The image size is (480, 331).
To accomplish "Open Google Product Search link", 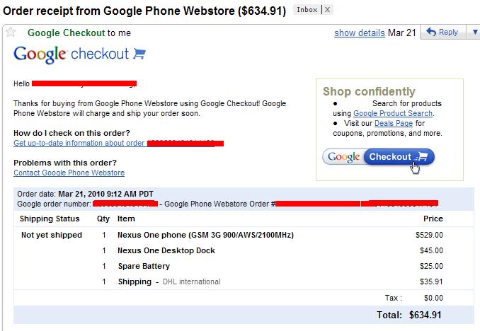I will coord(393,113).
